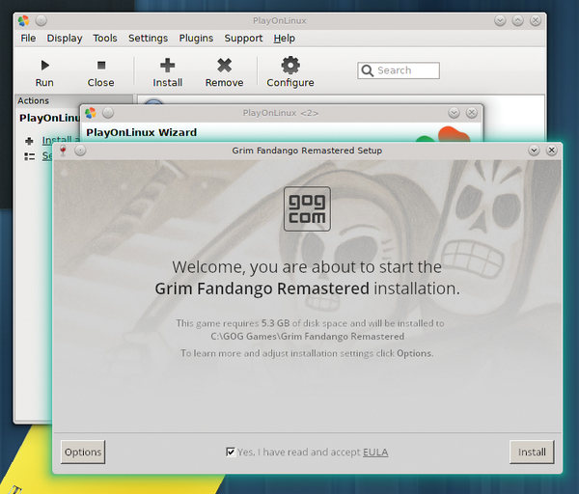Open the EULA link
Viewport: 579px width, 494px height.
click(375, 453)
